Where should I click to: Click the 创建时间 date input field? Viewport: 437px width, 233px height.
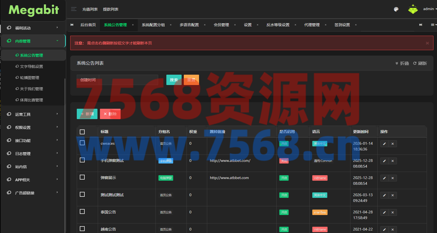coord(128,80)
